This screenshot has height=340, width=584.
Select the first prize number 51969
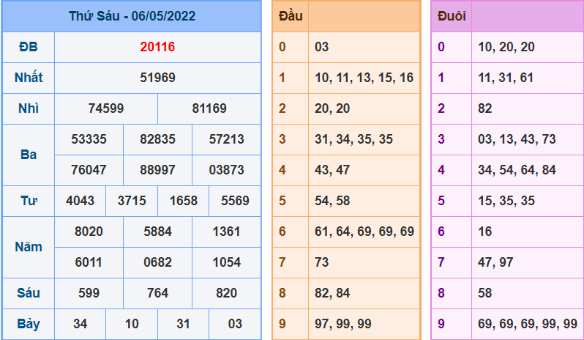pyautogui.click(x=157, y=78)
